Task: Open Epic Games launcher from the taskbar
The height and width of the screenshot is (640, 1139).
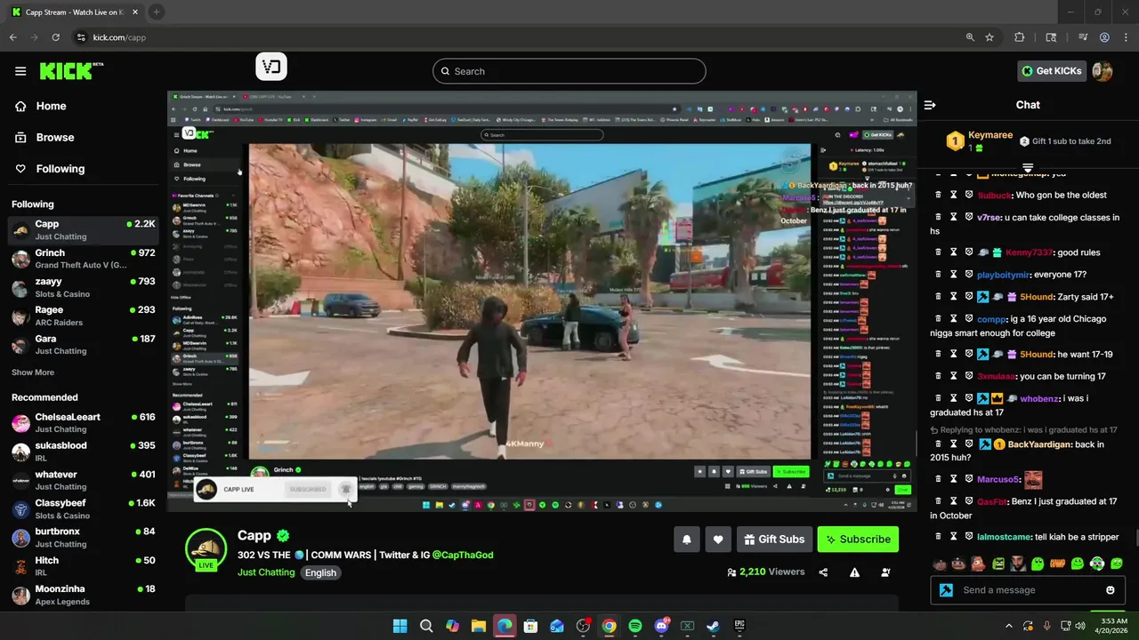Action: pyautogui.click(x=739, y=626)
